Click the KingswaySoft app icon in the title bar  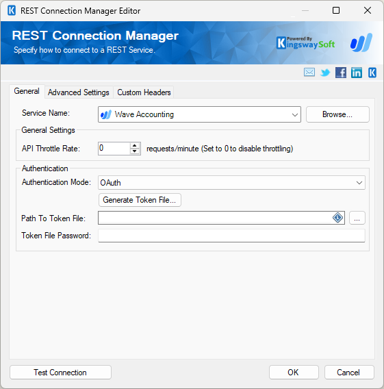coord(12,11)
